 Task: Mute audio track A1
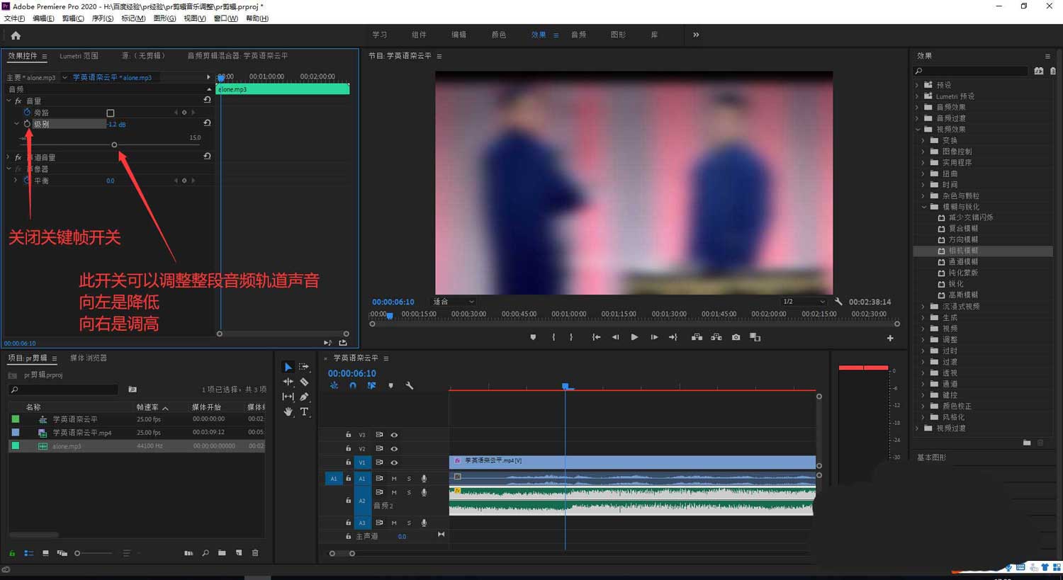coord(394,479)
